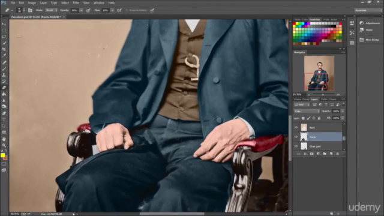Click the add layer style fx icon
The image size is (384, 216).
click(x=305, y=154)
